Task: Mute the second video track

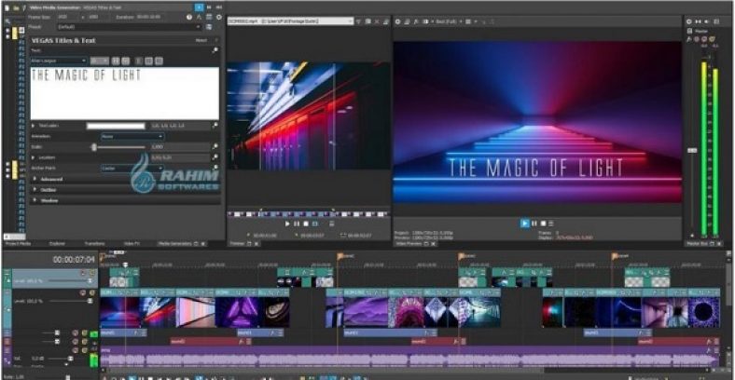Action: click(x=83, y=293)
